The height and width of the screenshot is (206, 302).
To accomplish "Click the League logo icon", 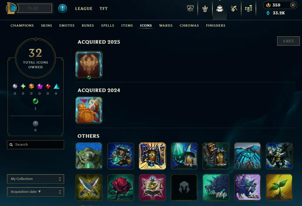I will (11, 8).
